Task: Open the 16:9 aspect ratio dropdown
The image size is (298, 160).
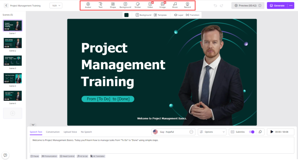Action: tap(56, 6)
